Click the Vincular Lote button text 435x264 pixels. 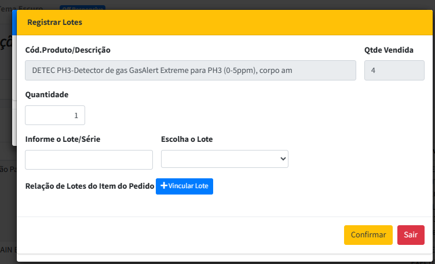pos(188,186)
